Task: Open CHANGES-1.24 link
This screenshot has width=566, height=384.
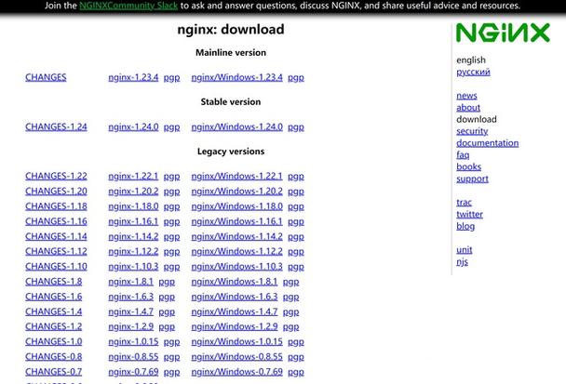Action: [x=56, y=127]
